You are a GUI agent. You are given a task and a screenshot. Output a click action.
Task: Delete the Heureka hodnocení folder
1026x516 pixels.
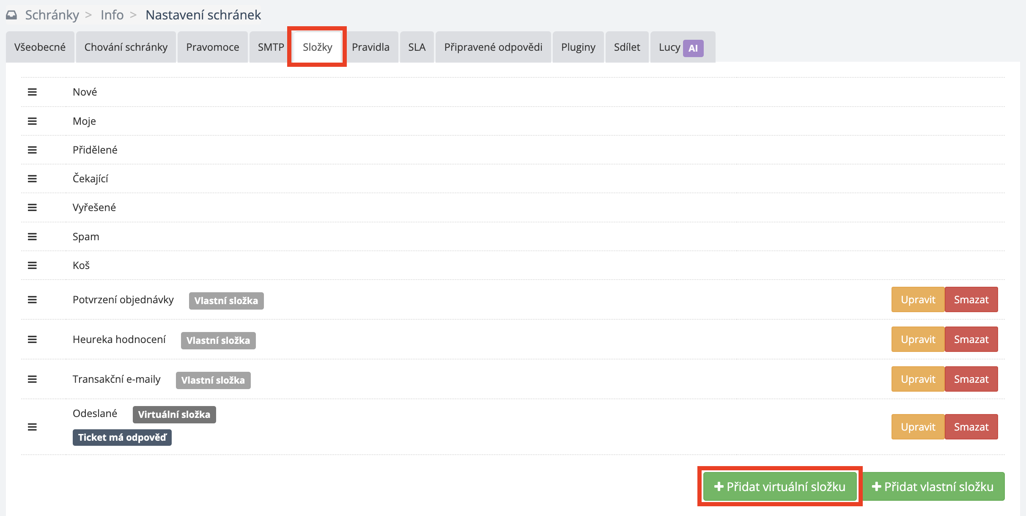[971, 339]
